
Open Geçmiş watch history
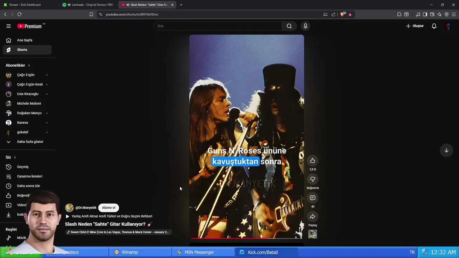[x=27, y=167]
